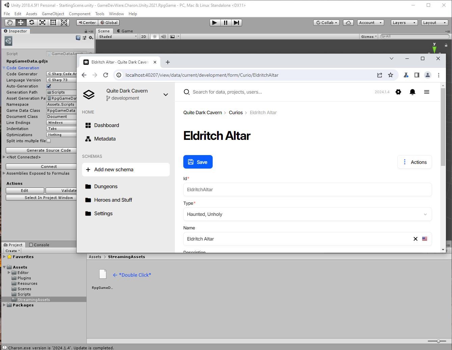Open browser side panel icon
The image size is (452, 350).
(417, 75)
